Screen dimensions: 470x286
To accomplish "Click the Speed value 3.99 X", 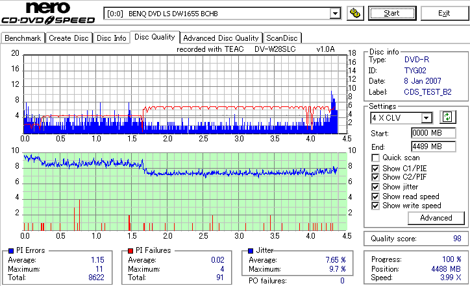I will tap(451, 278).
